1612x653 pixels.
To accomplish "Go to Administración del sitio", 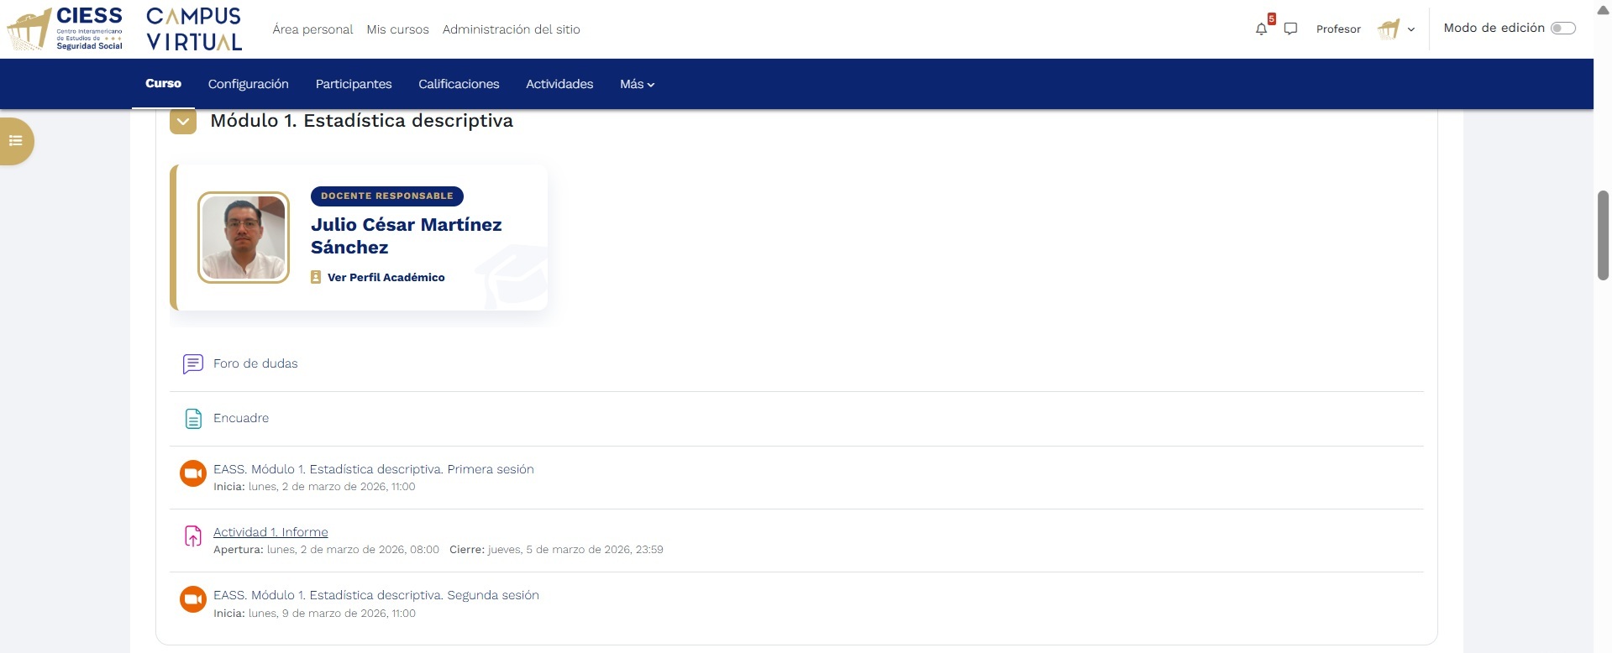I will click(x=511, y=29).
